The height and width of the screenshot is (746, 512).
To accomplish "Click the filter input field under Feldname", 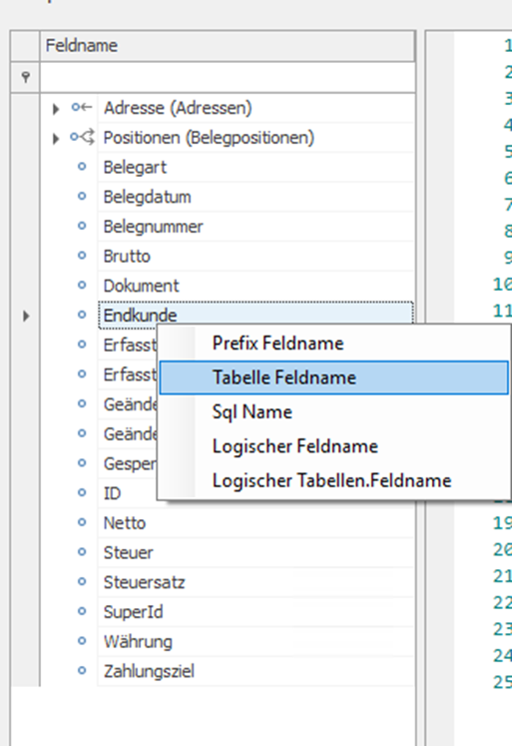I will pyautogui.click(x=228, y=77).
